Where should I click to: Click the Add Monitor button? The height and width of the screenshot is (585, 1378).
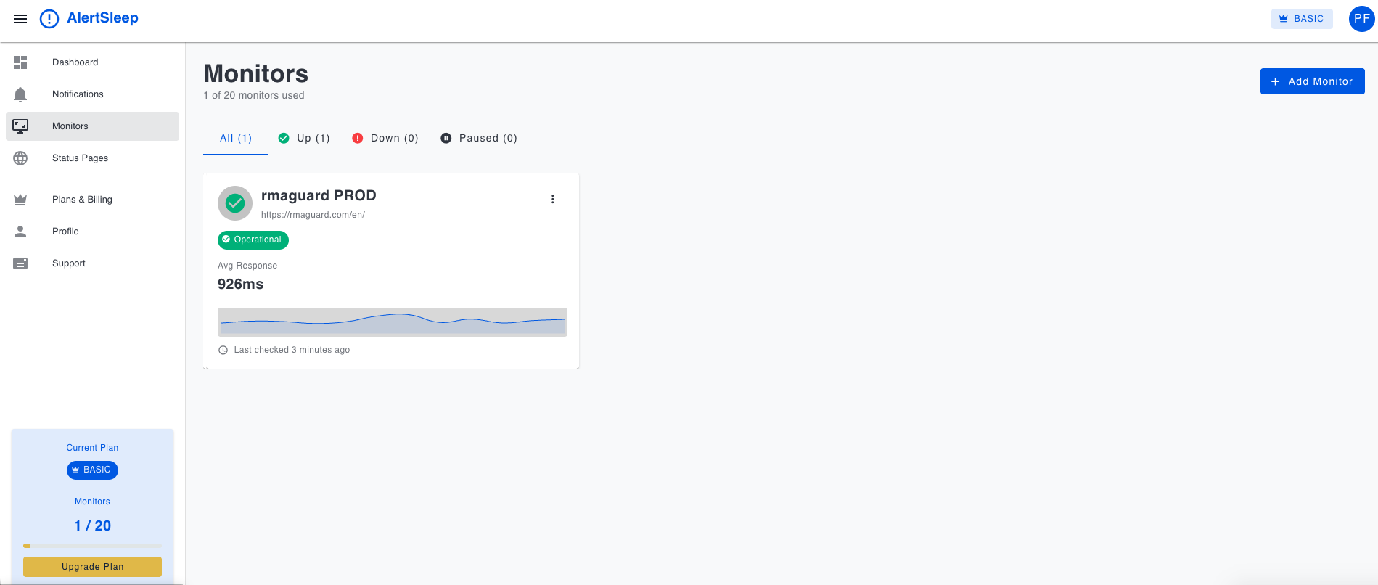pyautogui.click(x=1312, y=81)
